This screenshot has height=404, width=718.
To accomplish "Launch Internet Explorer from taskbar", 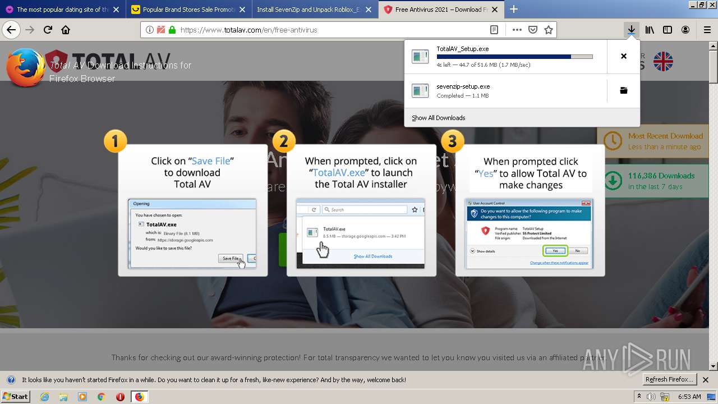I will click(x=44, y=397).
